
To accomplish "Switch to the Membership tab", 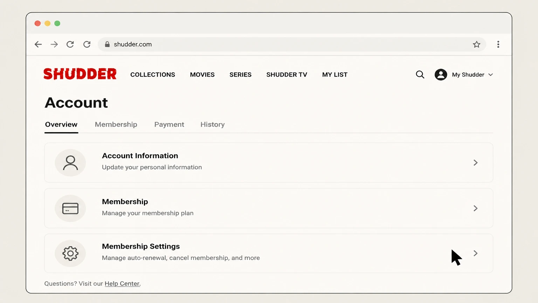I will (116, 124).
